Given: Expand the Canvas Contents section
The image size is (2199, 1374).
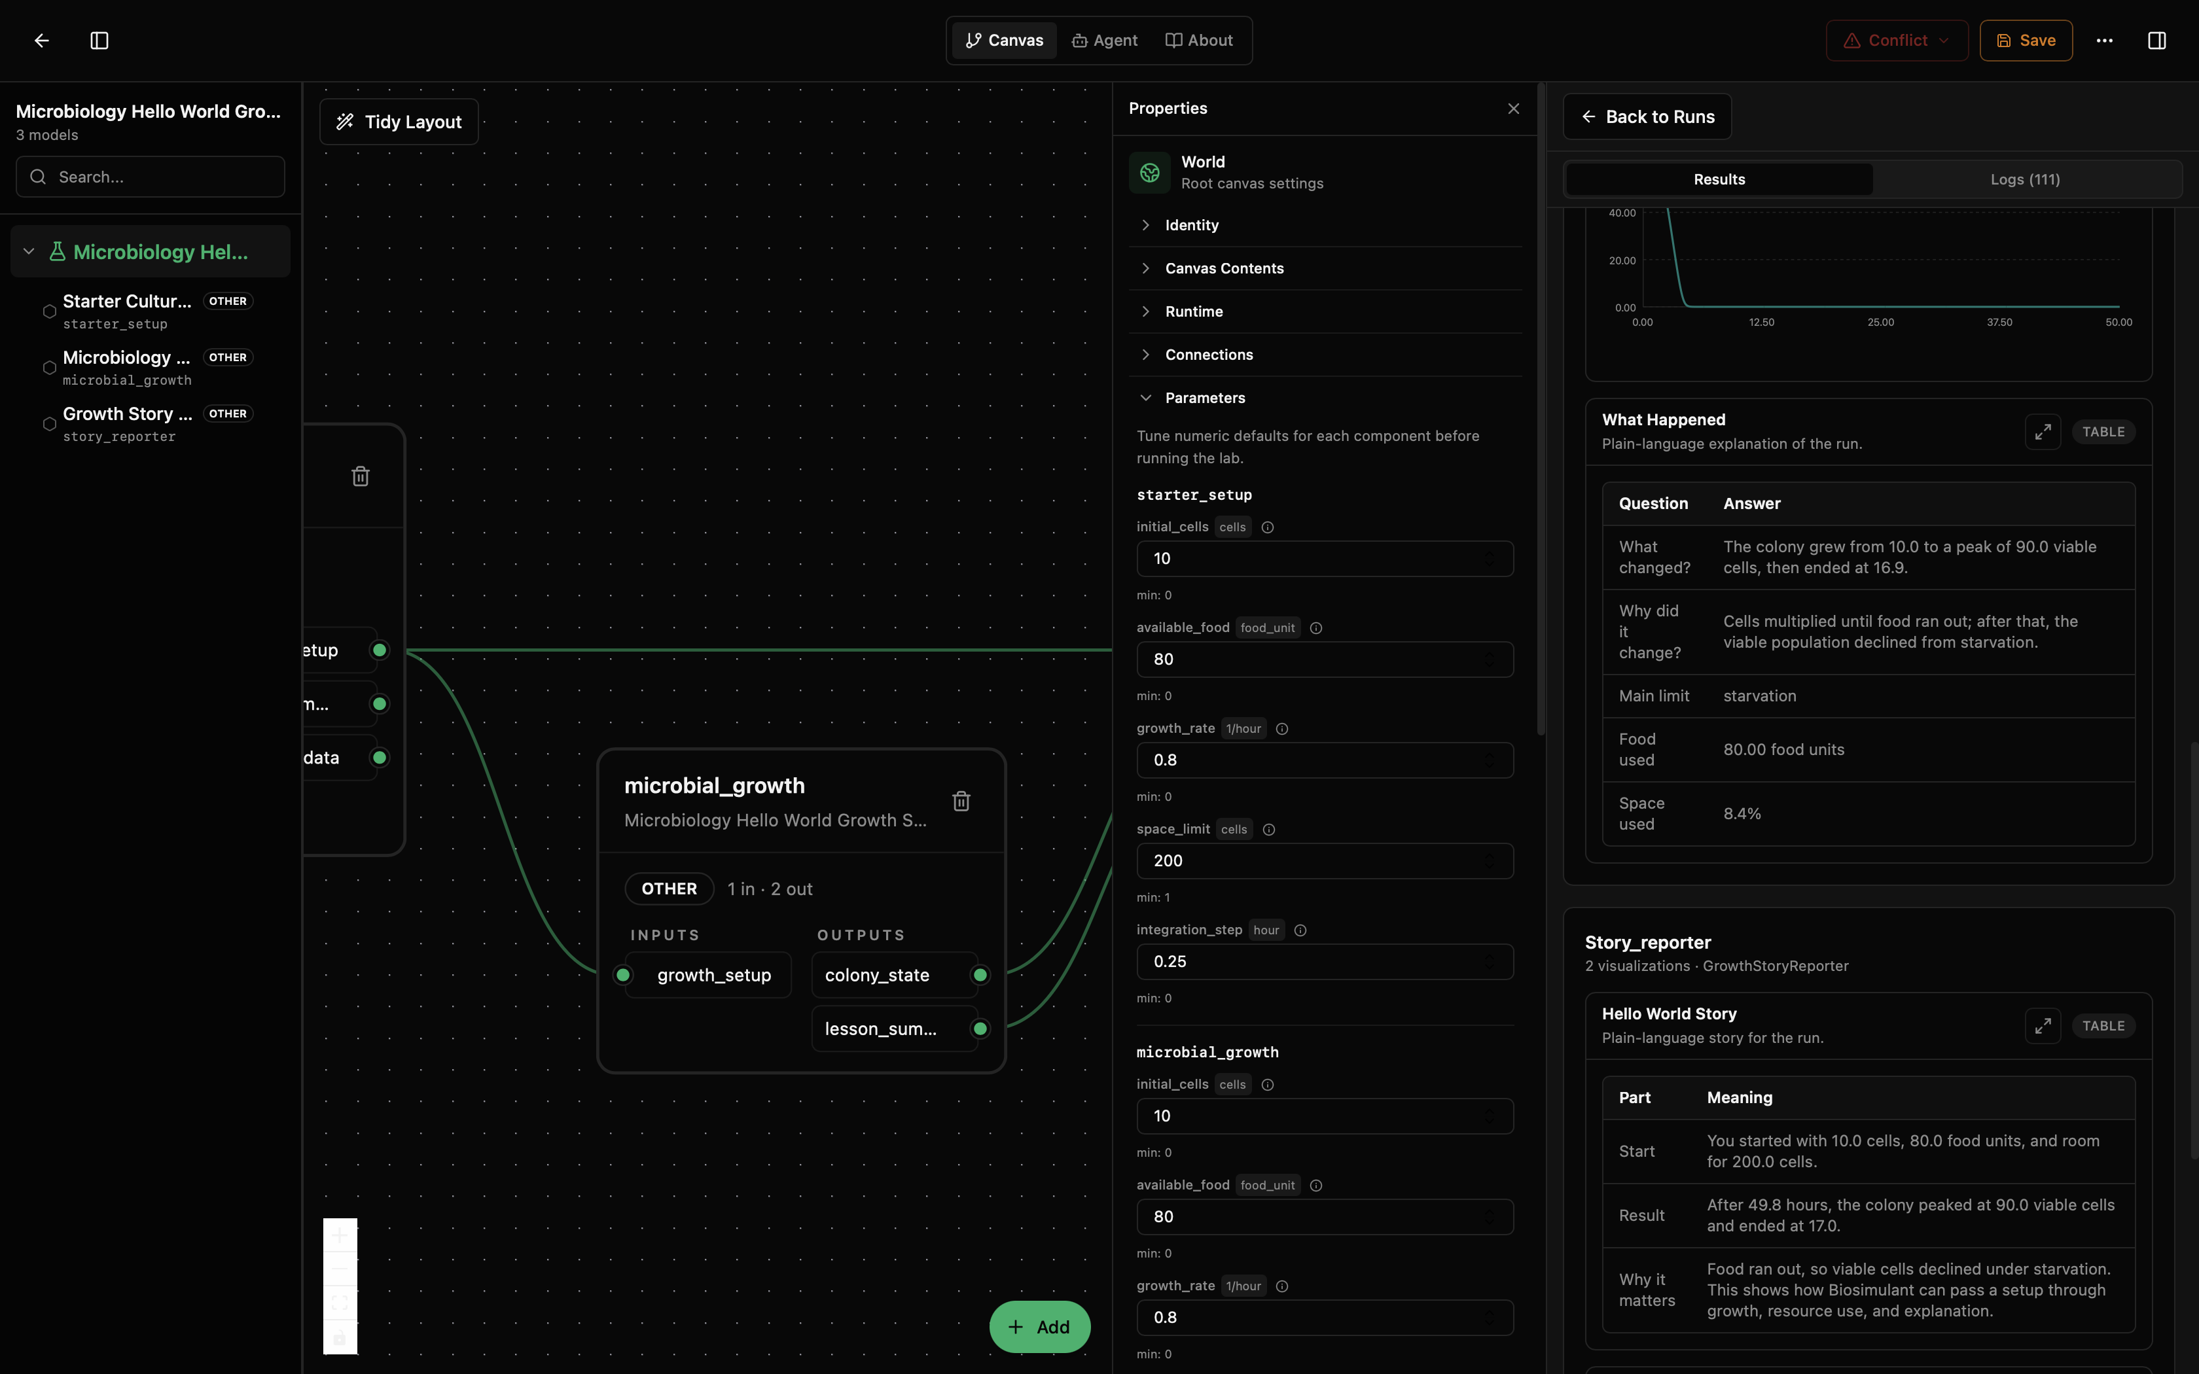Looking at the screenshot, I should tap(1325, 268).
